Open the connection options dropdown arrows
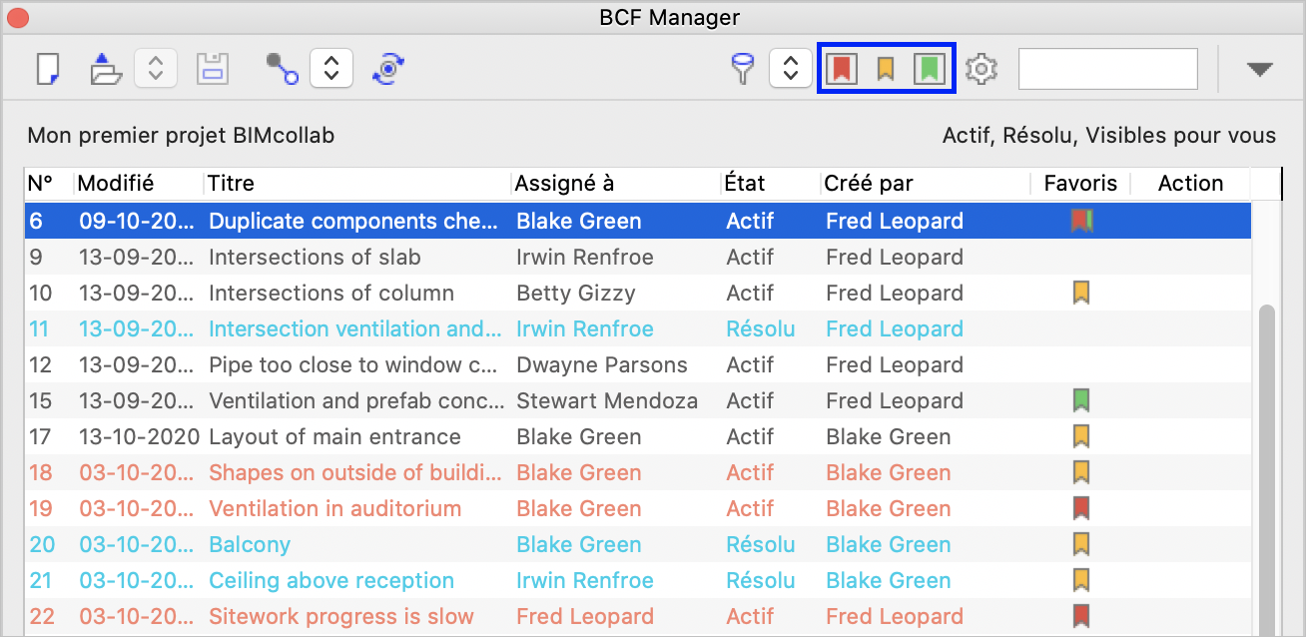The height and width of the screenshot is (637, 1306). [x=331, y=69]
